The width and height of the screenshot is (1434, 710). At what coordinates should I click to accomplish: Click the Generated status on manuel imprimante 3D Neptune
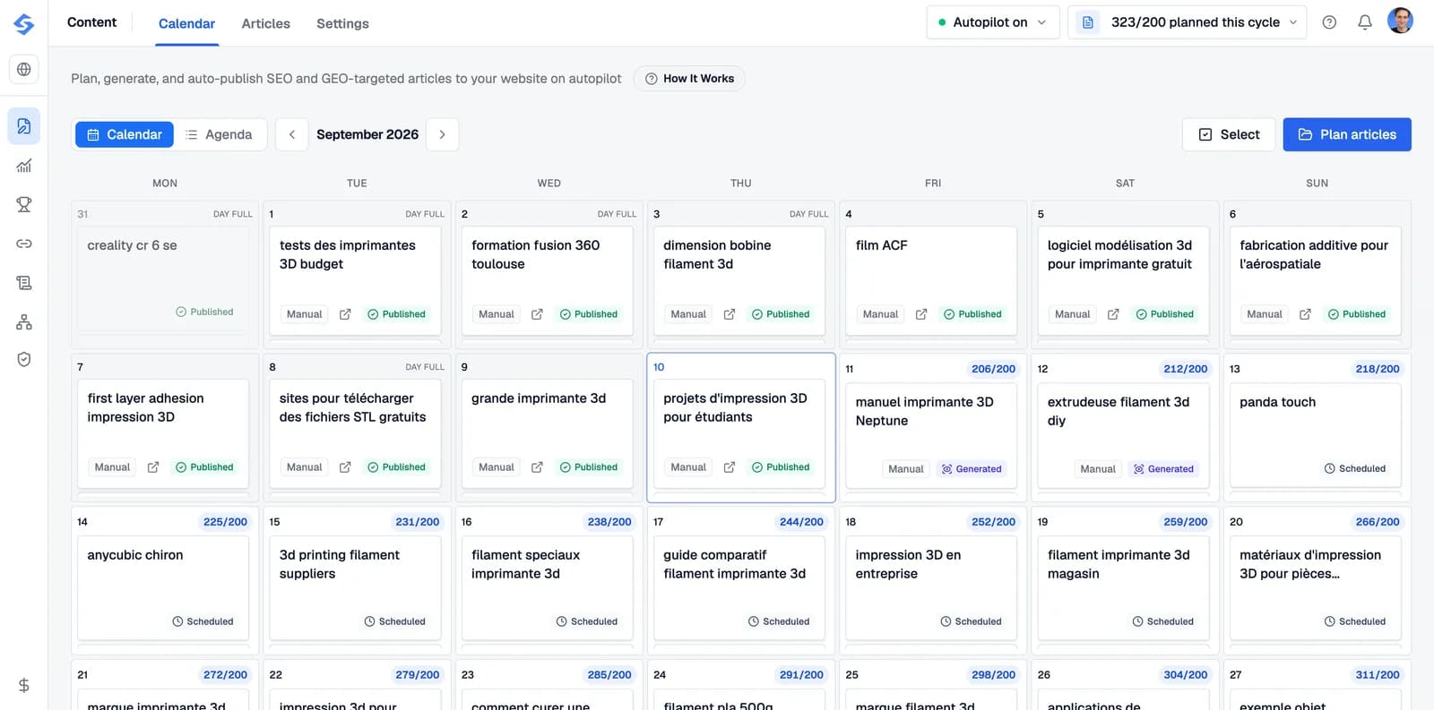tap(972, 469)
